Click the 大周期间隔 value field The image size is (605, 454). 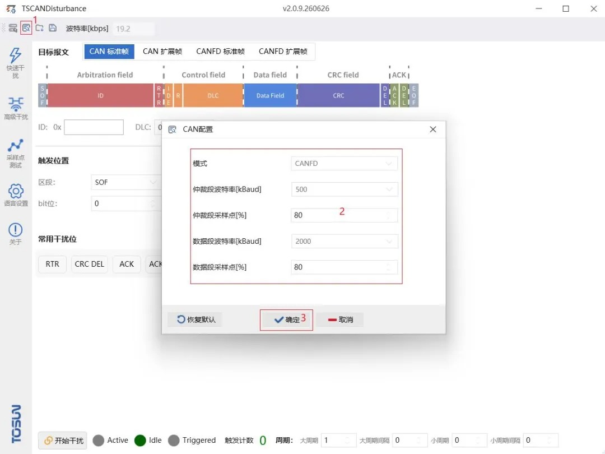[409, 440]
